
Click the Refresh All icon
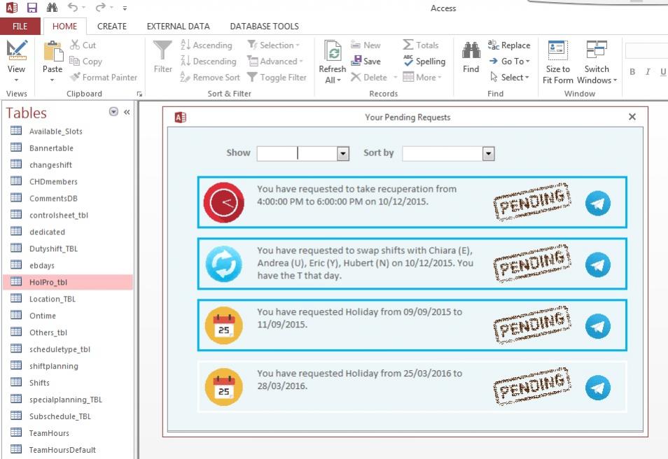pos(333,52)
